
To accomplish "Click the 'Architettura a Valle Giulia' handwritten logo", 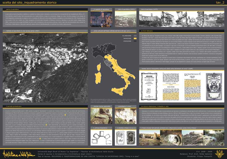I will [19, 154].
